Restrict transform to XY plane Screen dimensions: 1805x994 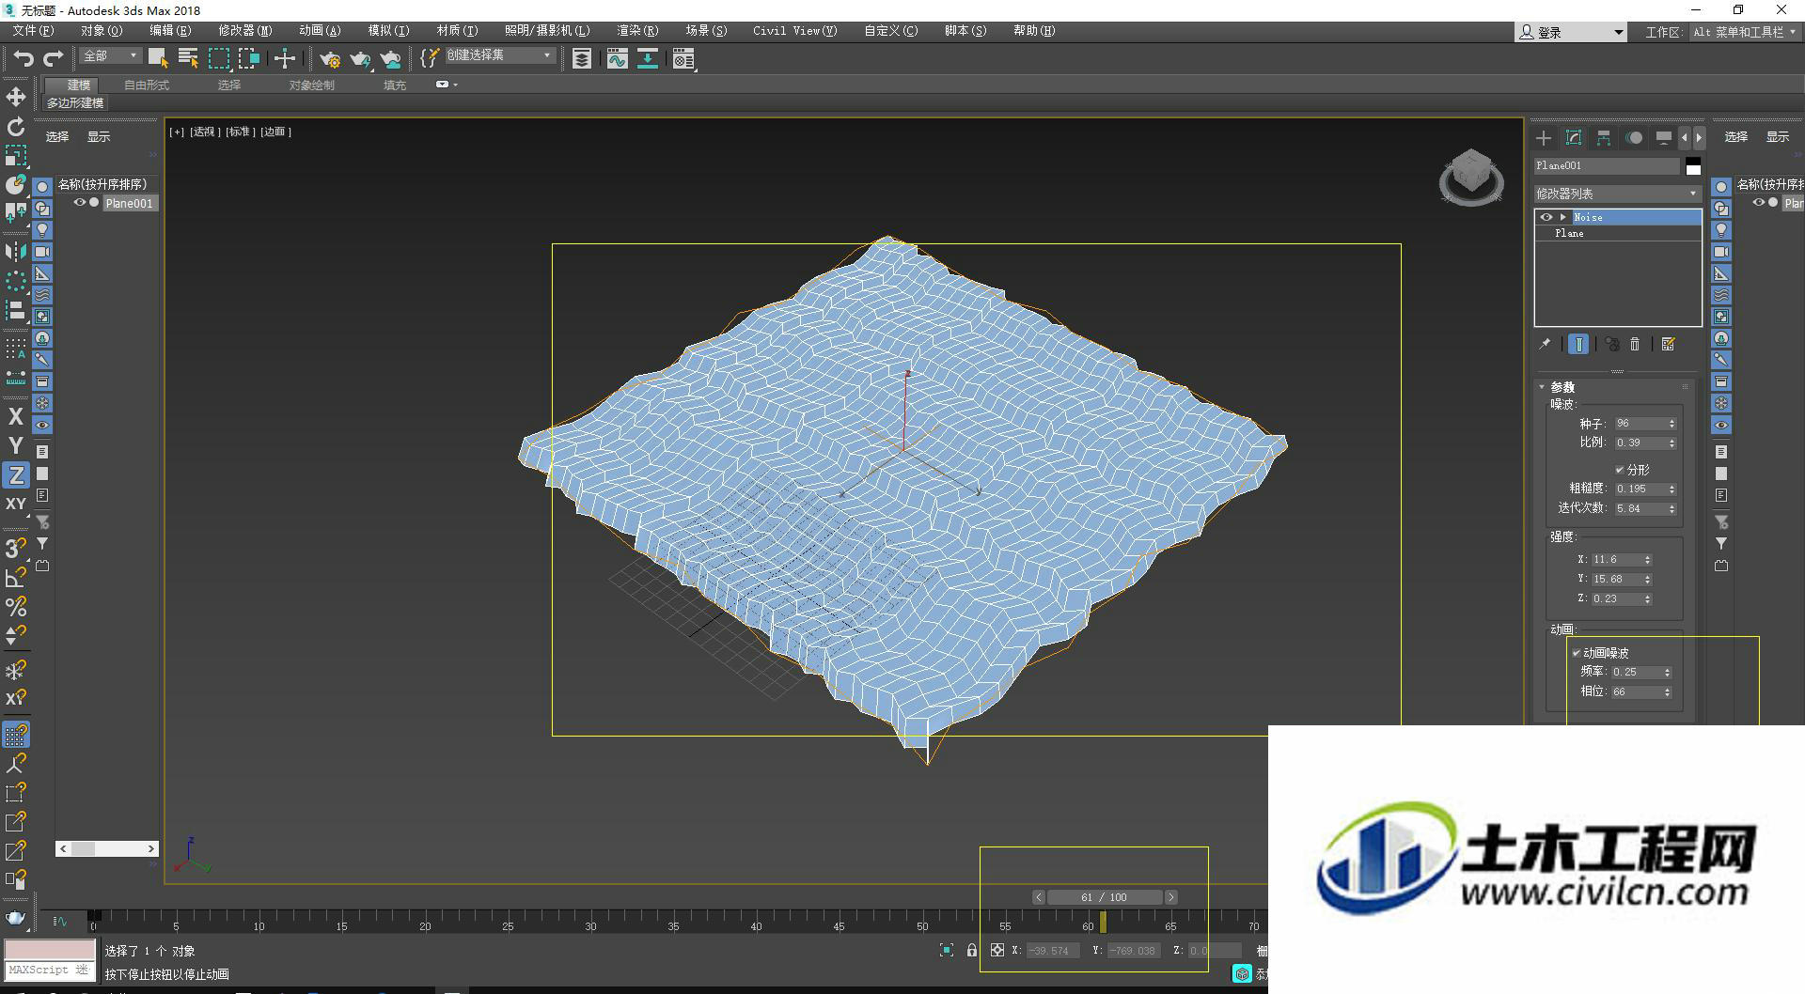16,504
